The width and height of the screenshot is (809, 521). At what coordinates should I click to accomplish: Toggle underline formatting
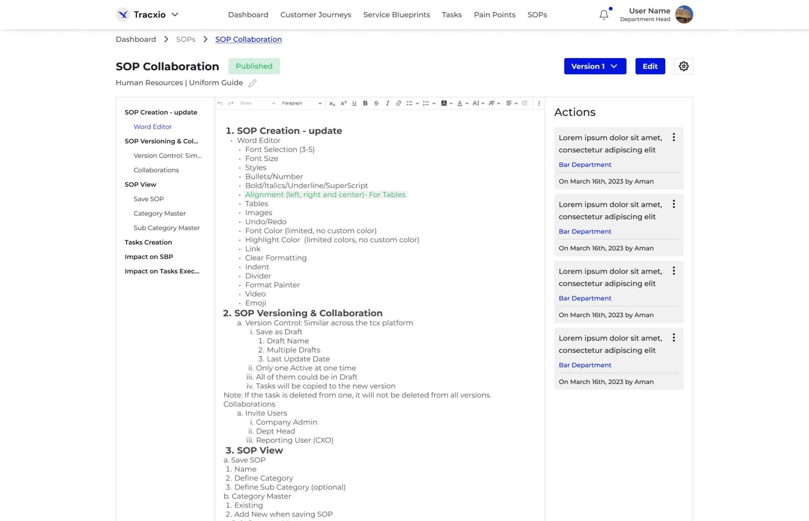(354, 103)
